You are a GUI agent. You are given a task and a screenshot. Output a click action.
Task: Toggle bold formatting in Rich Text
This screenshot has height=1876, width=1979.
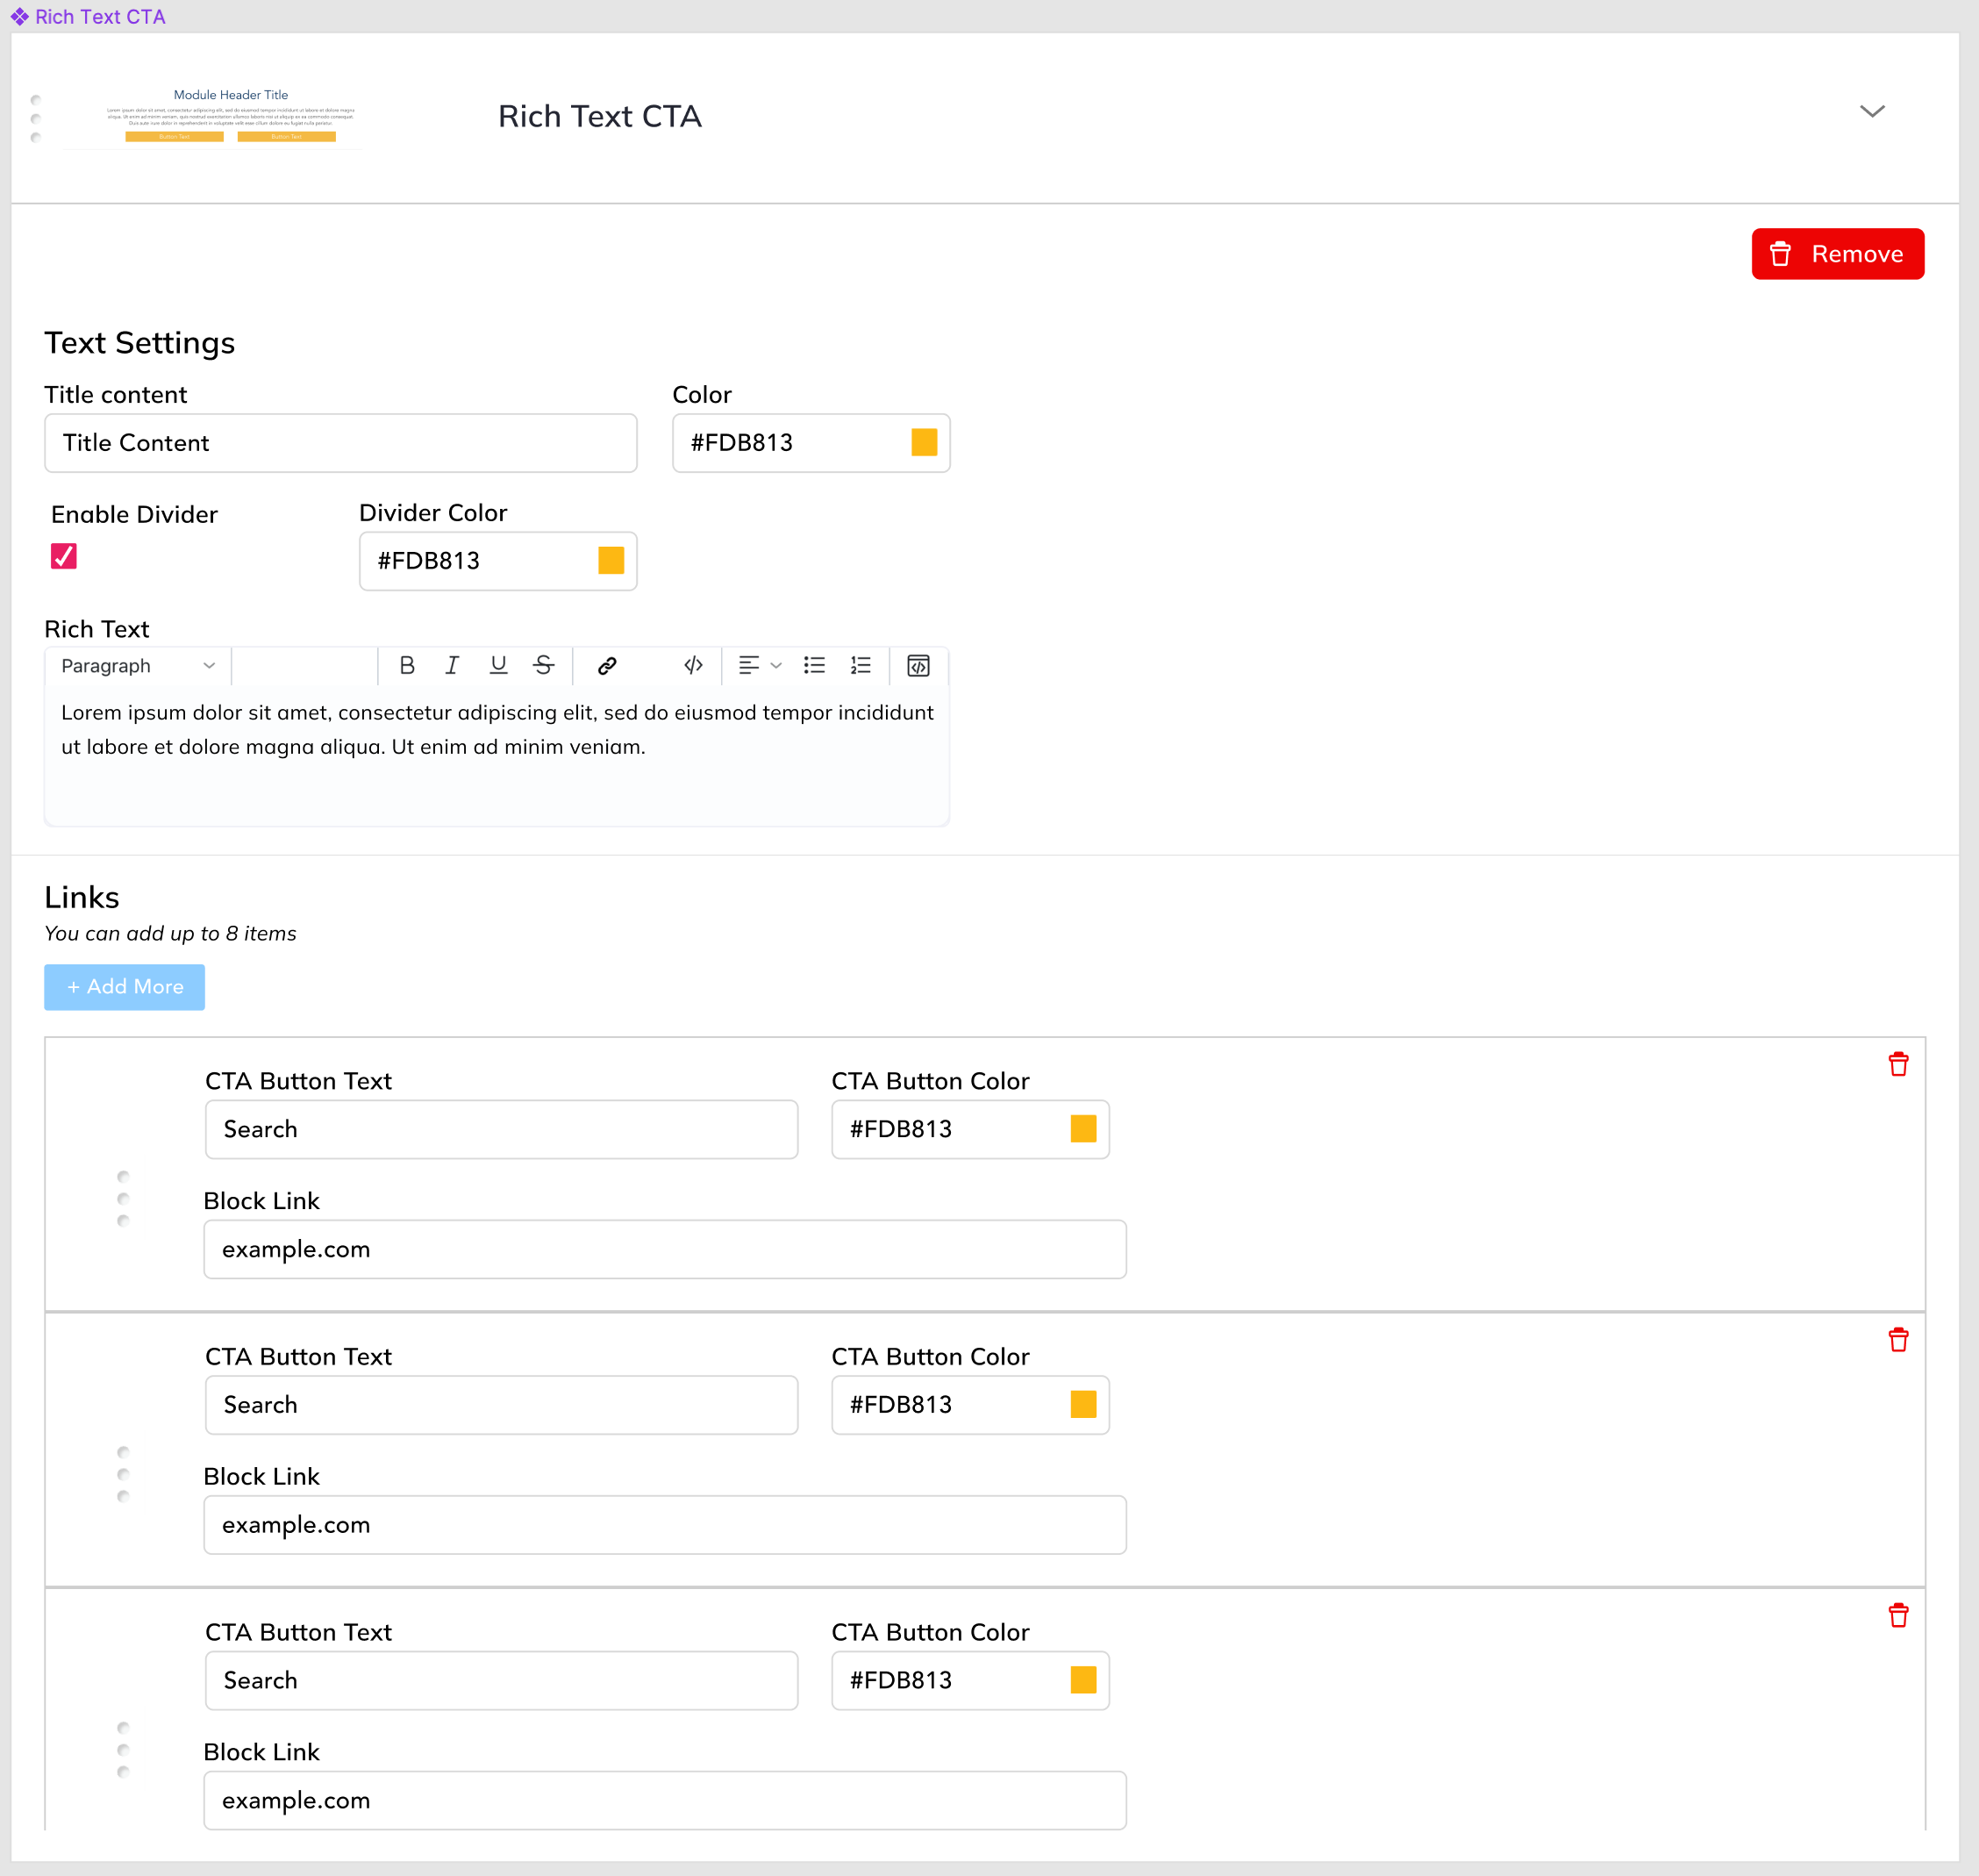click(x=407, y=666)
